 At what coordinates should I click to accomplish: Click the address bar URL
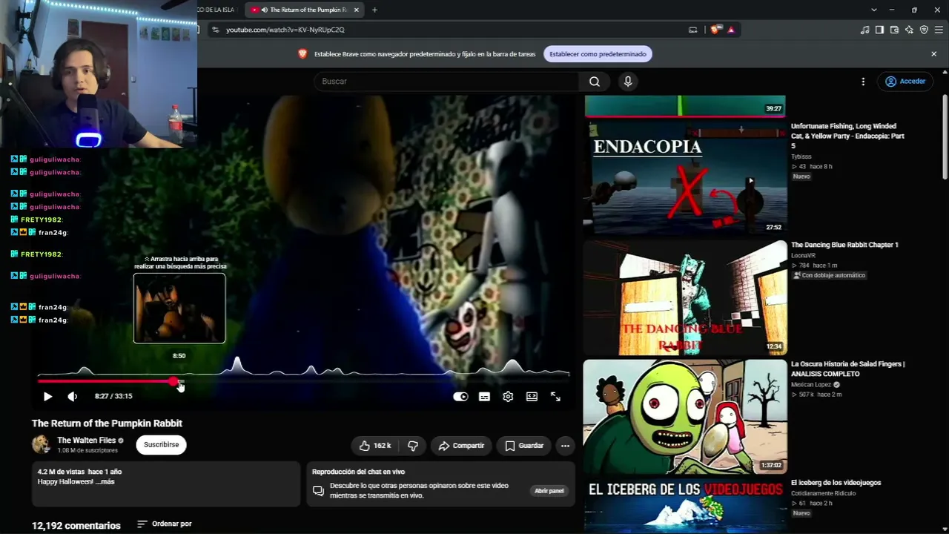coord(285,30)
